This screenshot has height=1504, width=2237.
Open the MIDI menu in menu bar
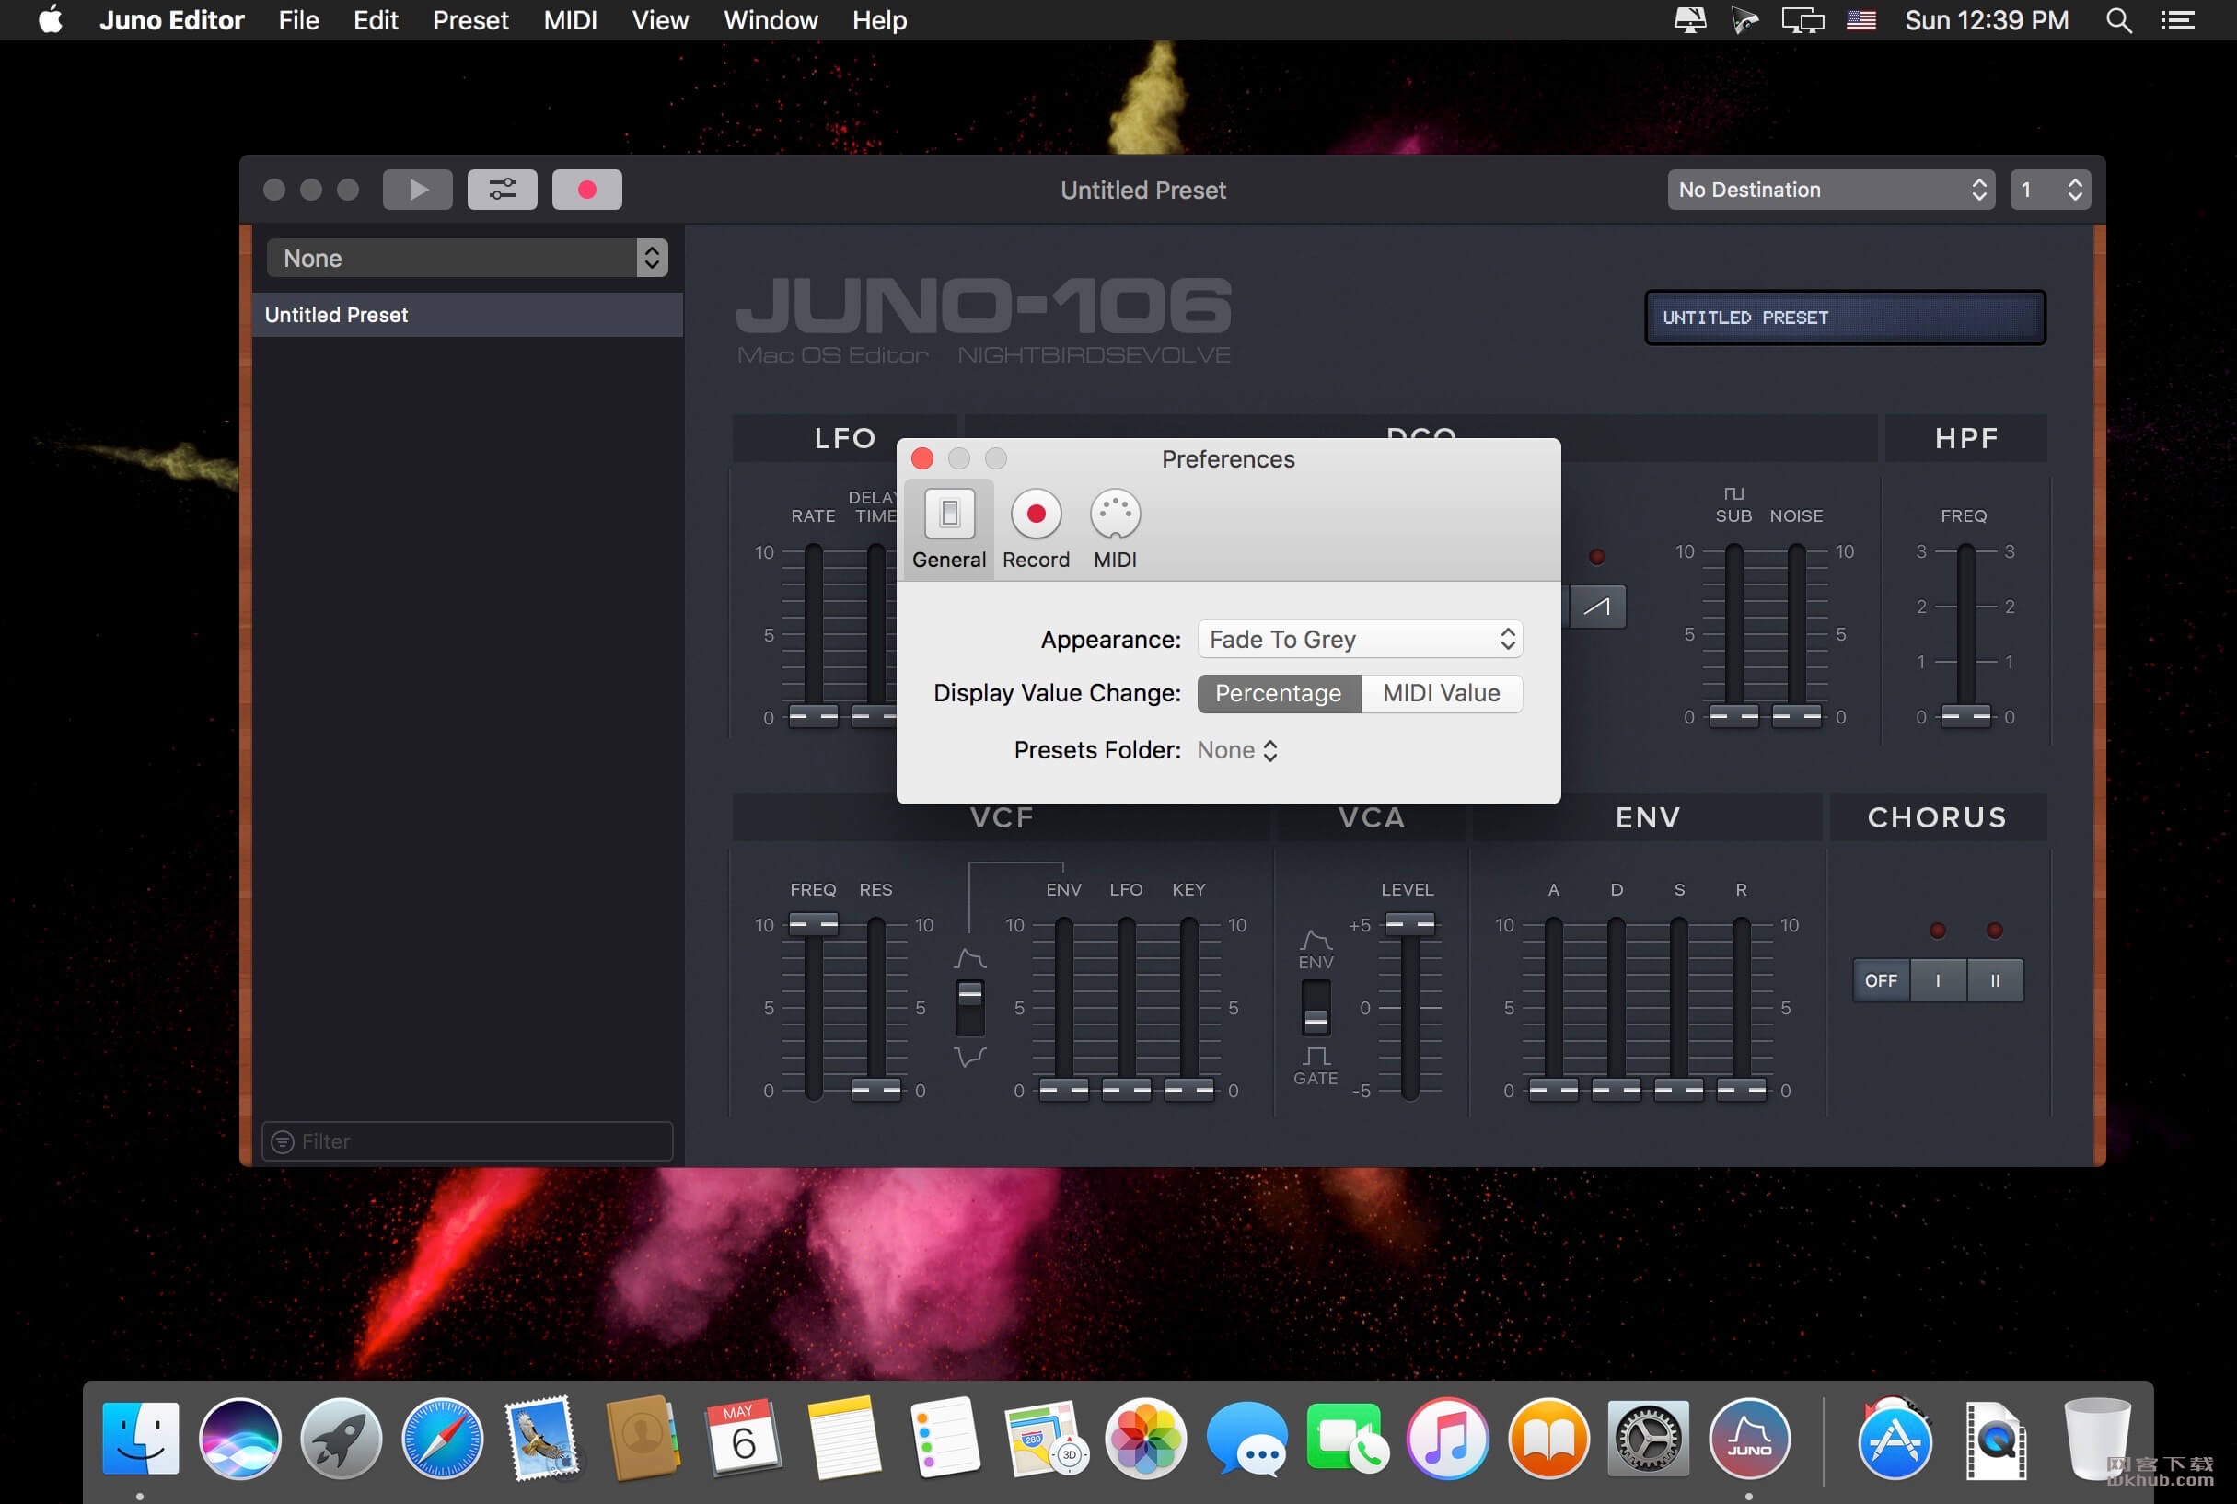click(x=570, y=20)
